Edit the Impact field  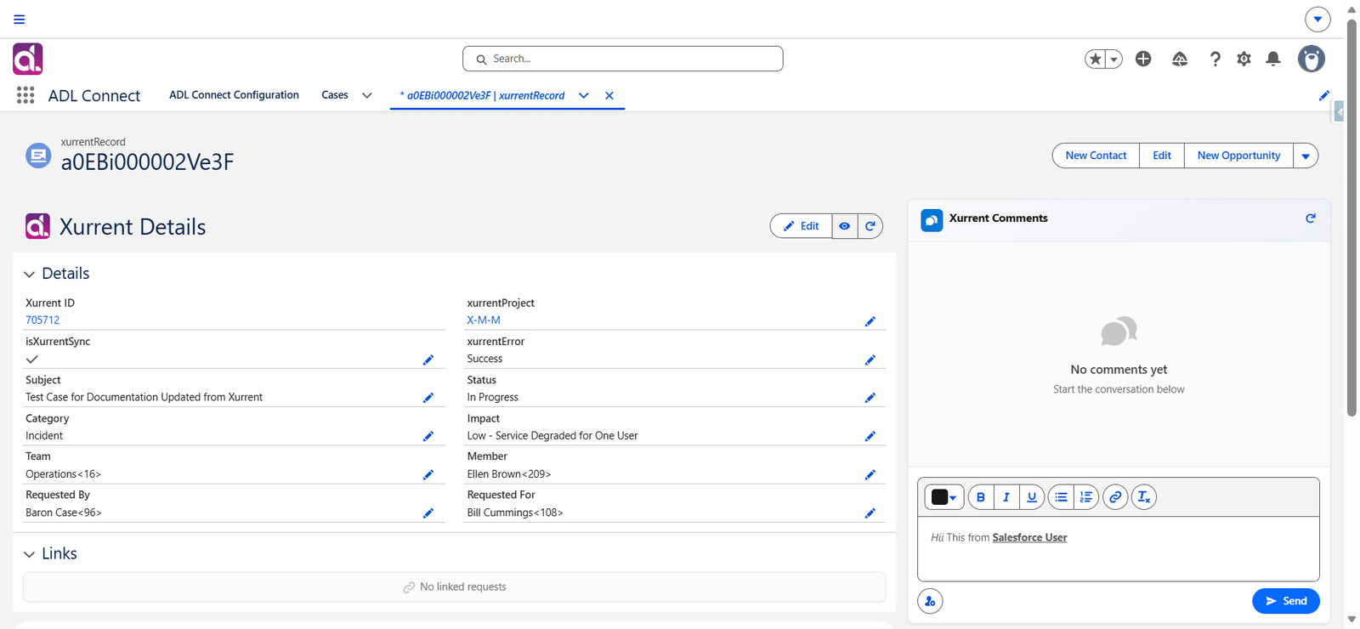click(870, 436)
